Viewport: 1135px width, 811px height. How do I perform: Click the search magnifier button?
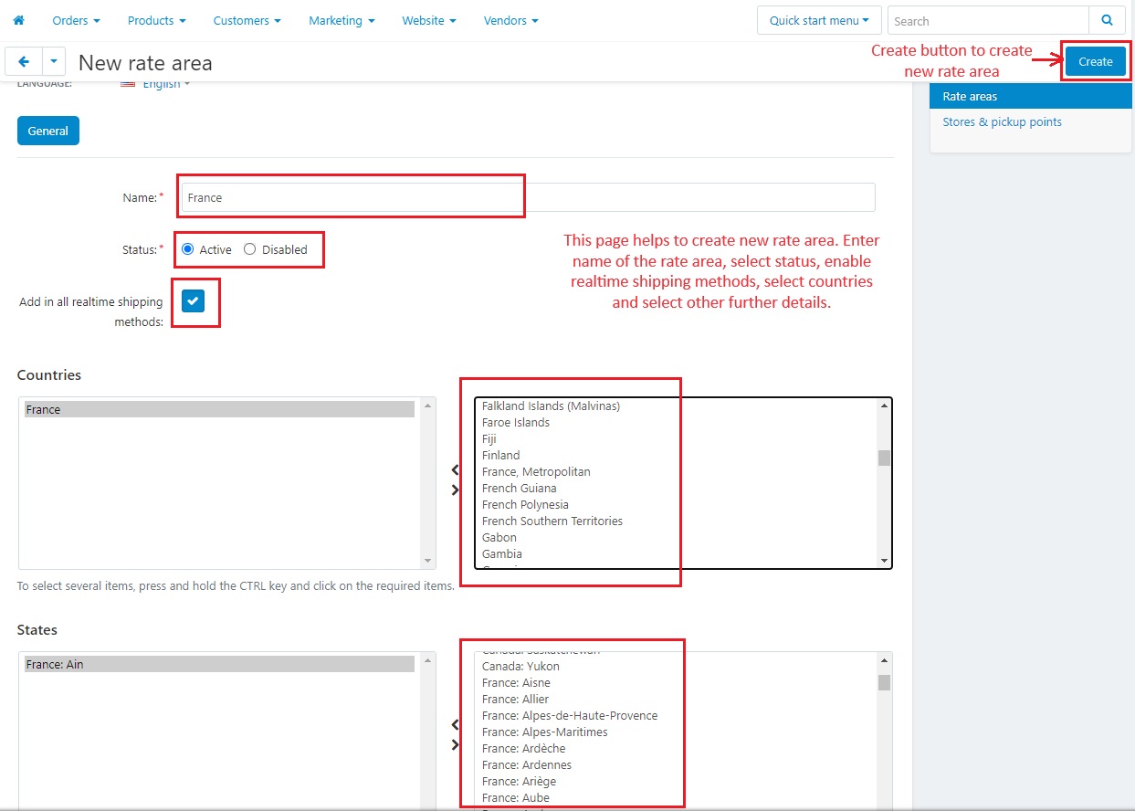coord(1107,20)
